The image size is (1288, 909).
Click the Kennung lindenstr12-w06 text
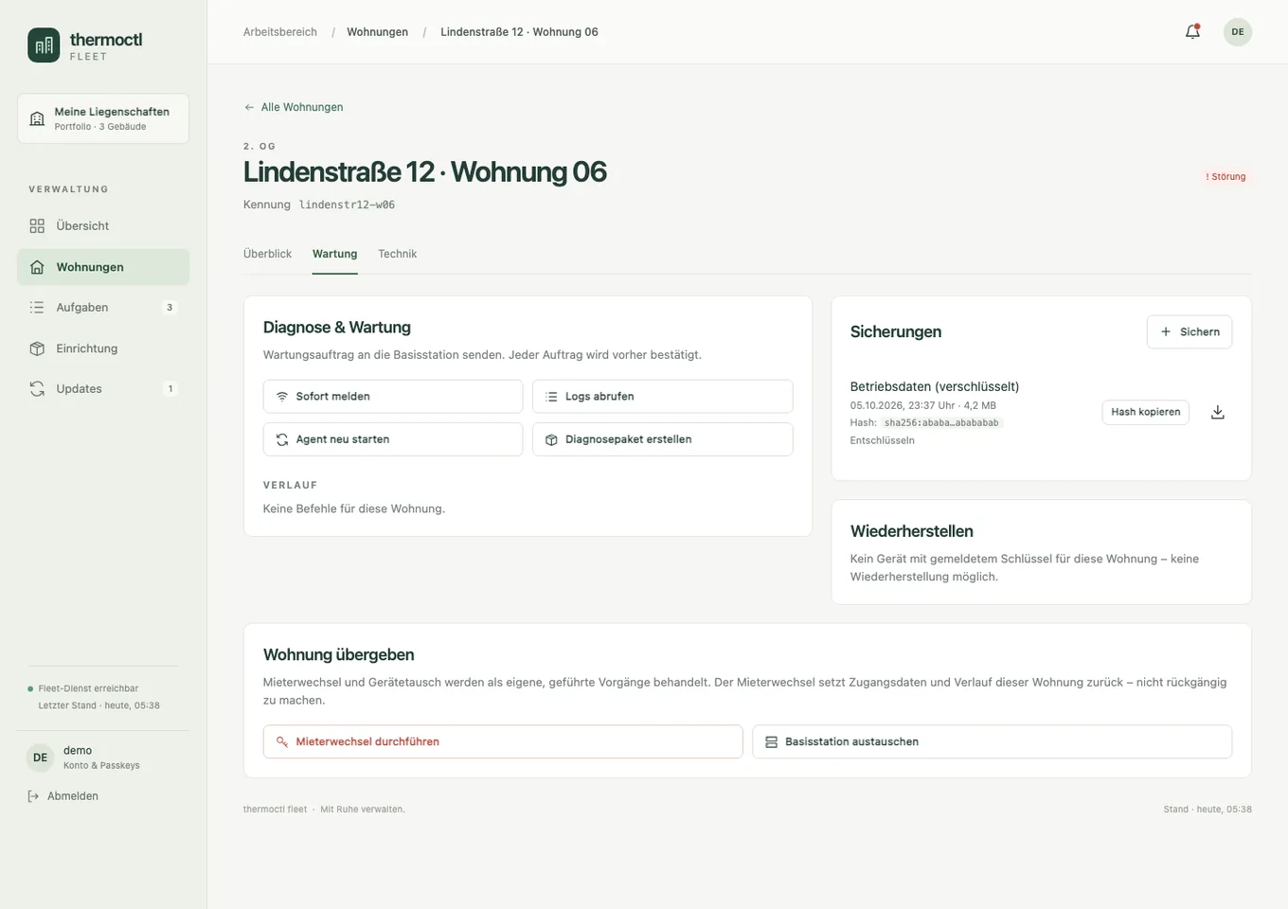coord(319,205)
